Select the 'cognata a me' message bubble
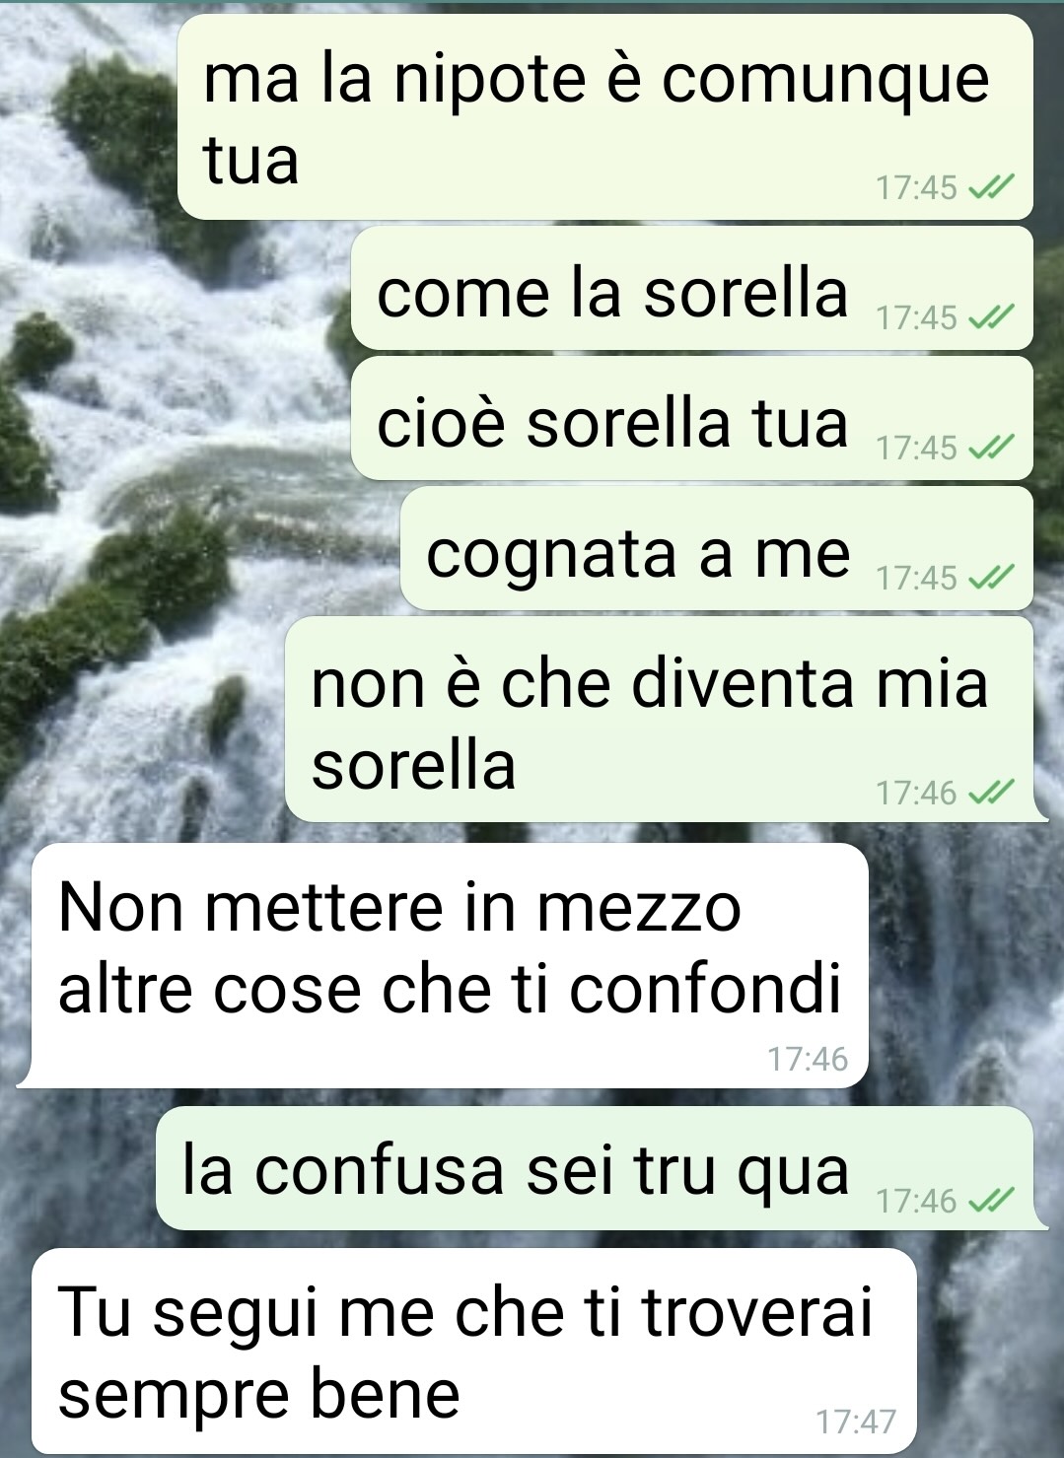 coord(716,548)
